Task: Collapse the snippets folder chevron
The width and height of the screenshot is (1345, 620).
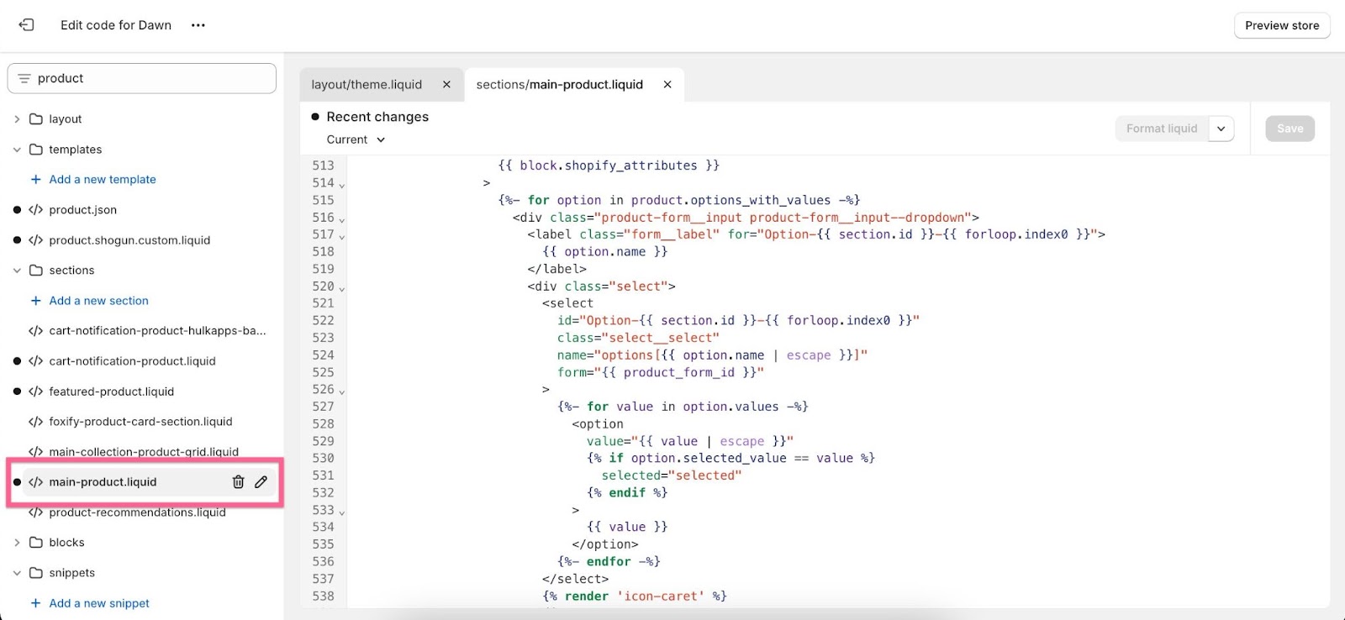Action: [x=17, y=573]
